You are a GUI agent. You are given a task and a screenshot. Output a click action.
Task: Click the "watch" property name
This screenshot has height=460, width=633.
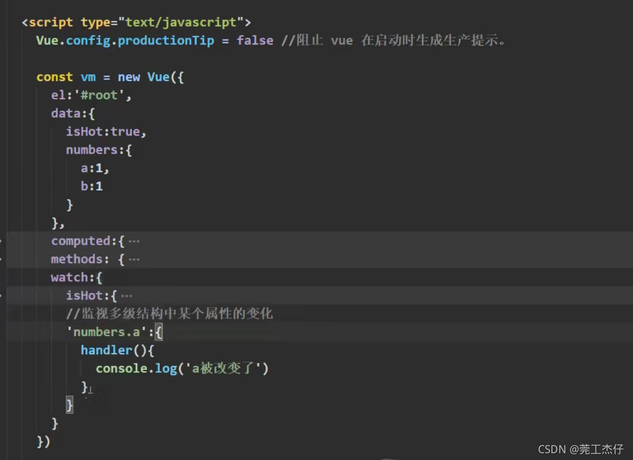pyautogui.click(x=70, y=277)
